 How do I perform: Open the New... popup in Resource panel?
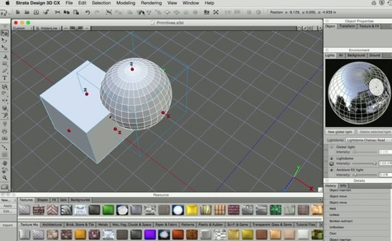click(x=8, y=200)
